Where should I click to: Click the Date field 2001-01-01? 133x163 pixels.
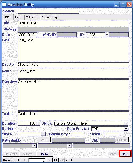point(28,35)
